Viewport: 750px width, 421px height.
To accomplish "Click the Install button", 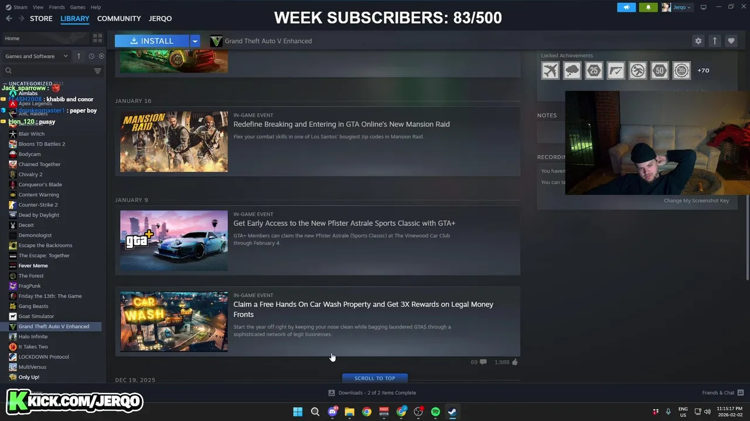I will 152,41.
